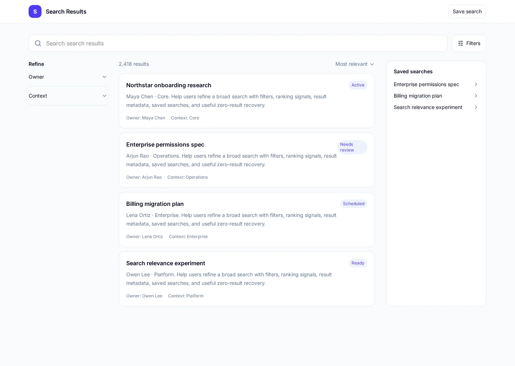Click Context: Operations metadata

click(187, 177)
